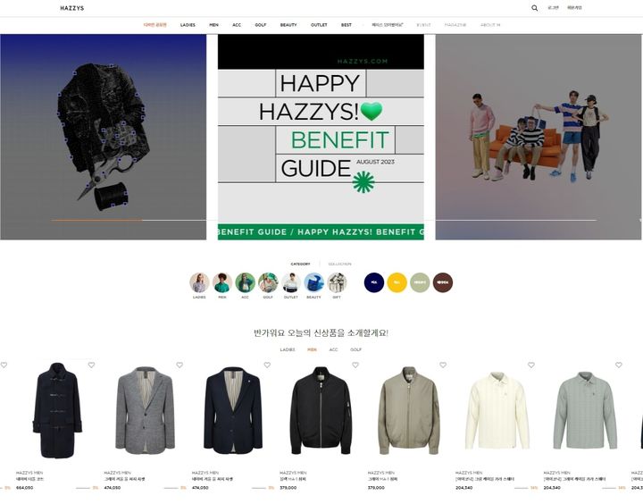Switch new arrivals to ACC tab
This screenshot has height=504, width=643.
click(x=333, y=349)
